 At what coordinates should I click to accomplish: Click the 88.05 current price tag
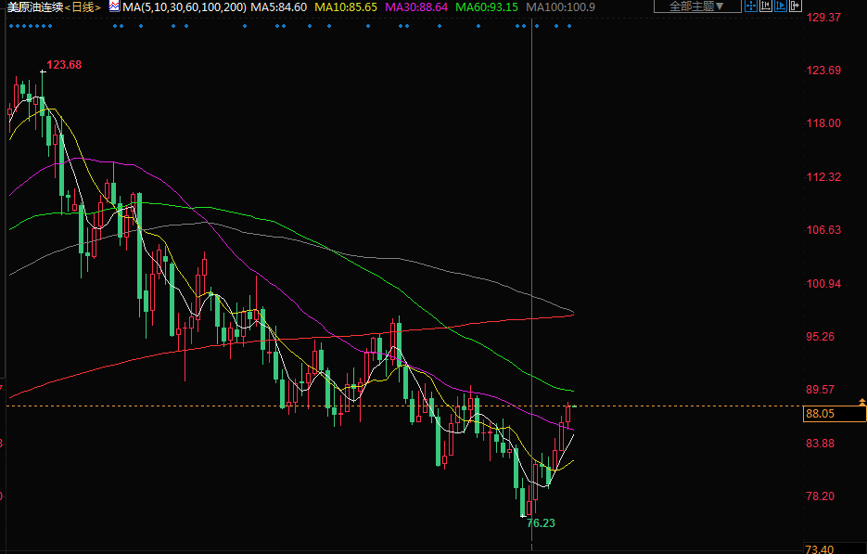click(835, 414)
